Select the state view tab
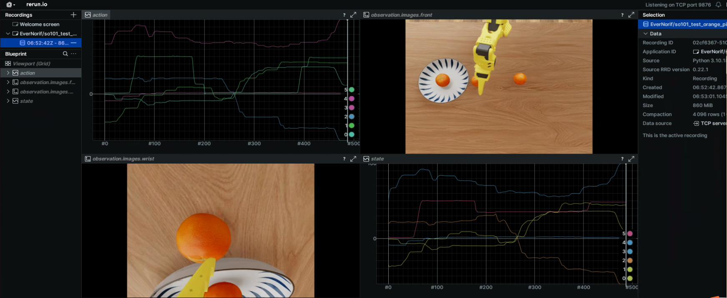The height and width of the screenshot is (298, 727). tap(374, 159)
